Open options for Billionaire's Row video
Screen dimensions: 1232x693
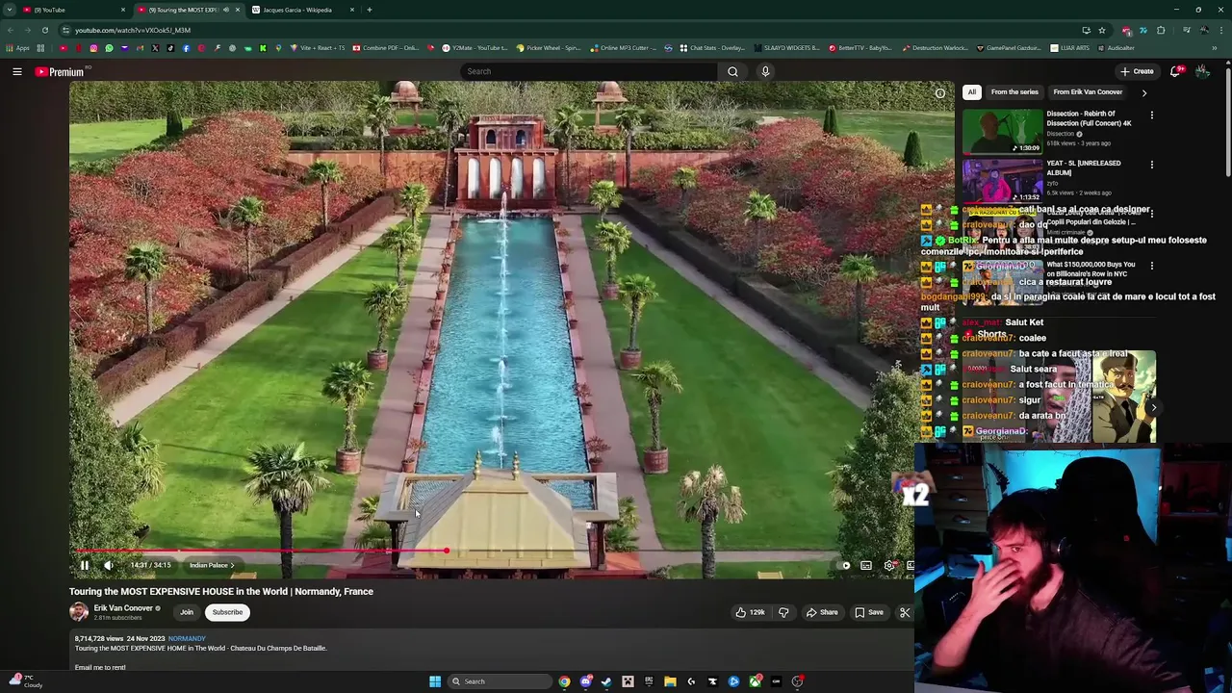click(x=1151, y=266)
